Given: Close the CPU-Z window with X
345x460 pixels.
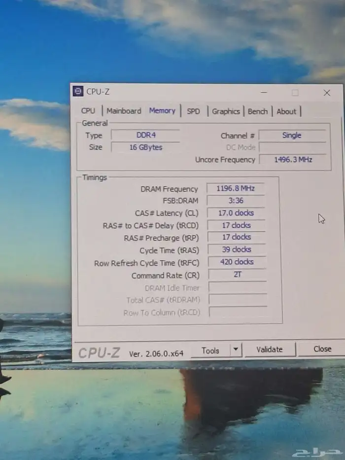Looking at the screenshot, I should [x=327, y=93].
